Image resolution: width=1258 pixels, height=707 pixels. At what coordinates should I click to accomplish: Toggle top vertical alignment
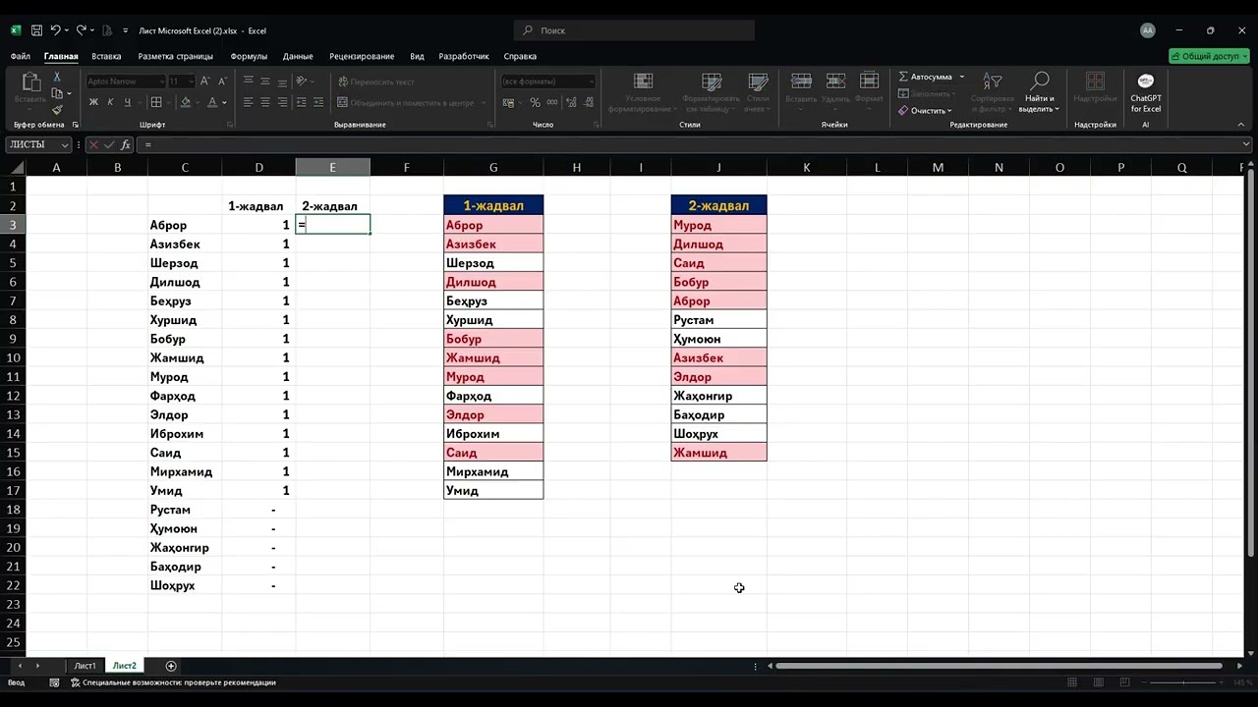point(249,82)
